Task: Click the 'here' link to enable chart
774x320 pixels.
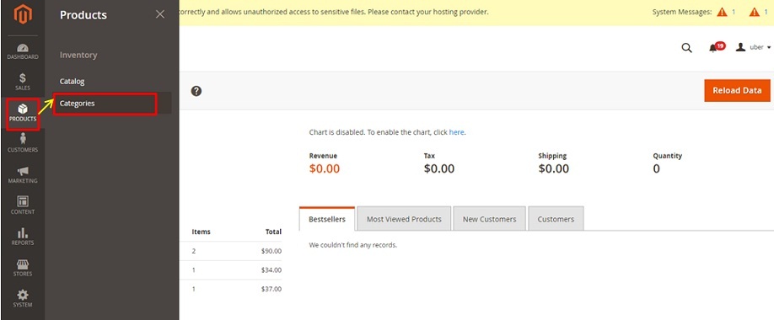Action: (456, 133)
